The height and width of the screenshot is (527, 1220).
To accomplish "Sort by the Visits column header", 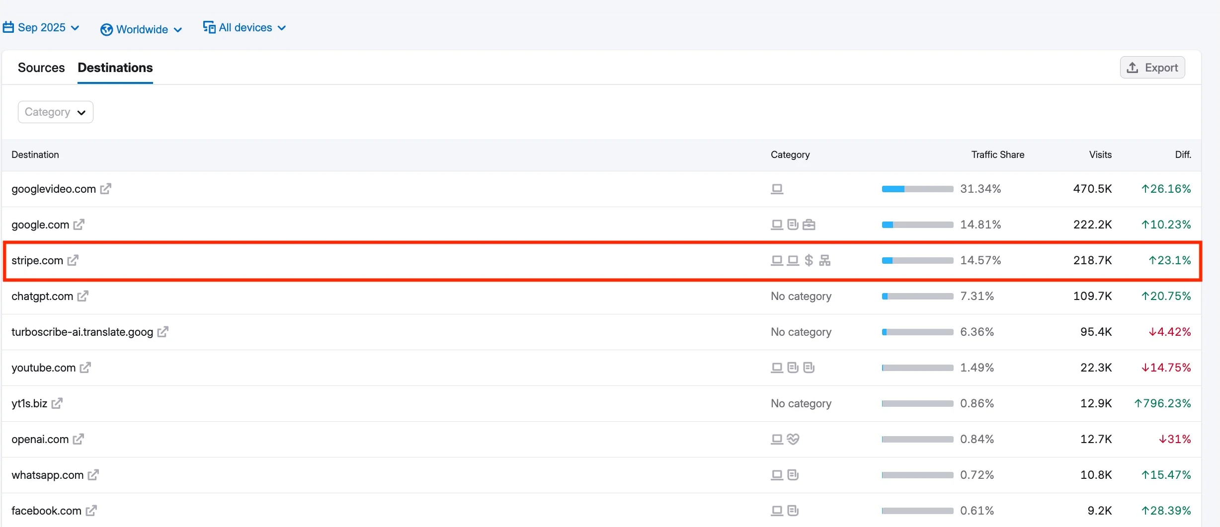I will click(1100, 155).
